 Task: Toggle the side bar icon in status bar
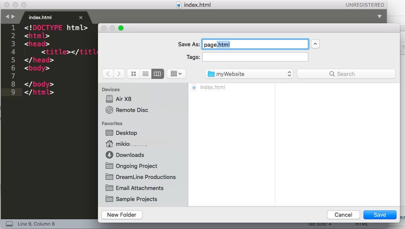pyautogui.click(x=9, y=224)
